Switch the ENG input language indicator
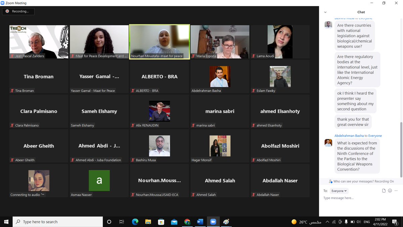Screen dimensions: 403x227 [367, 222]
